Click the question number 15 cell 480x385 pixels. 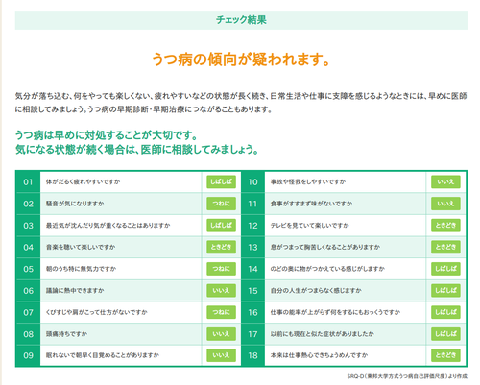252,291
